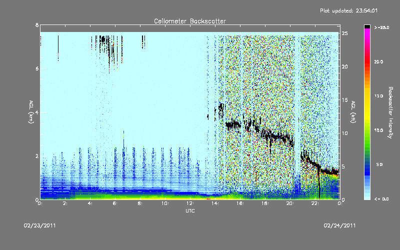400x250 pixels.
Task: Click the 18: hour tick label
Action: pos(265,203)
